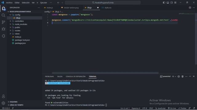Click the config breadcrumb segment
Image resolution: width=197 pixels, height=110 pixels.
coord(47,12)
